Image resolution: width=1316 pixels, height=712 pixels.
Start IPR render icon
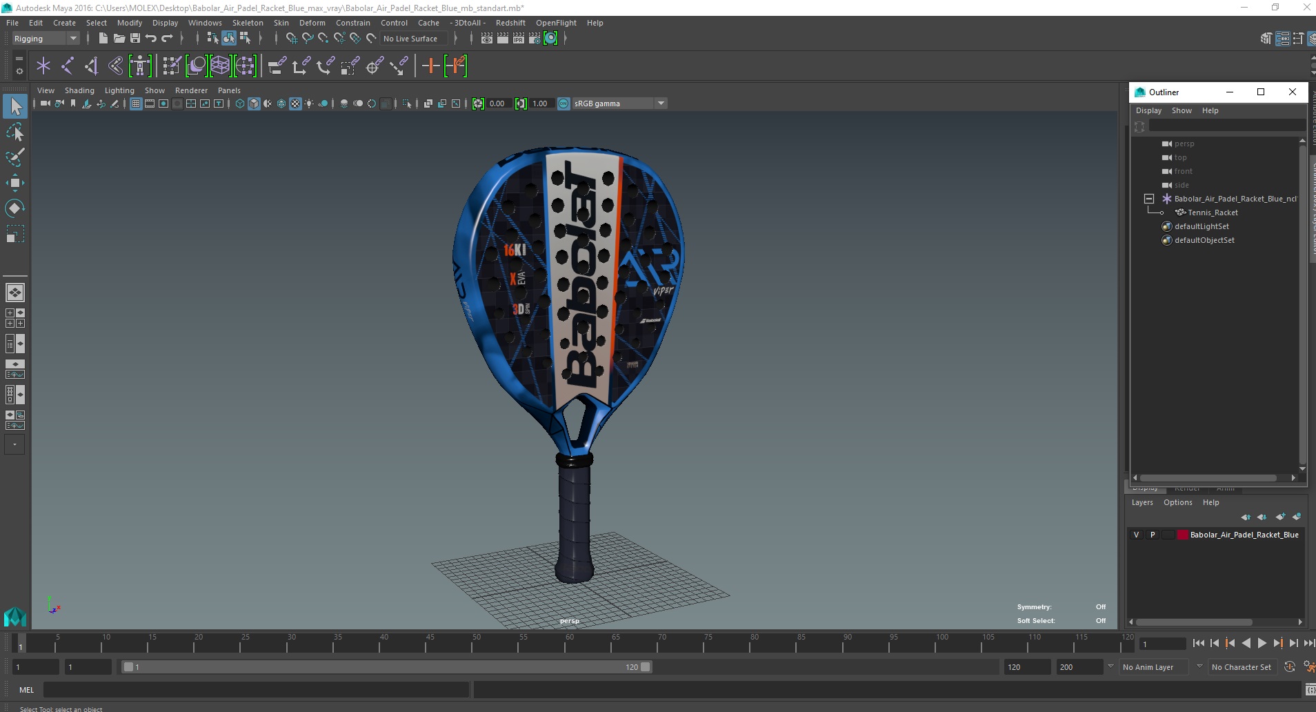click(519, 39)
